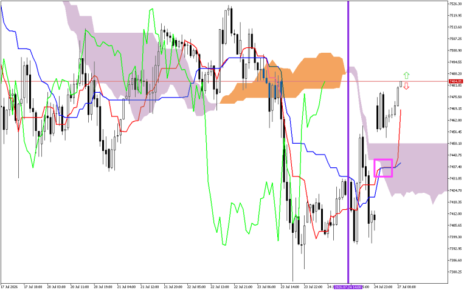The width and height of the screenshot is (467, 291).
Task: Click the 17 Jul 2026 time axis label
Action: click(9, 287)
